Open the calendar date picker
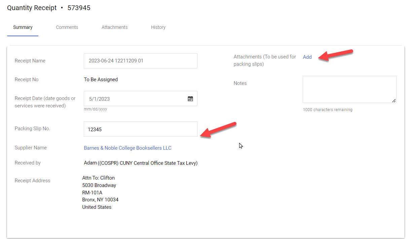This screenshot has width=409, height=239. click(x=190, y=98)
